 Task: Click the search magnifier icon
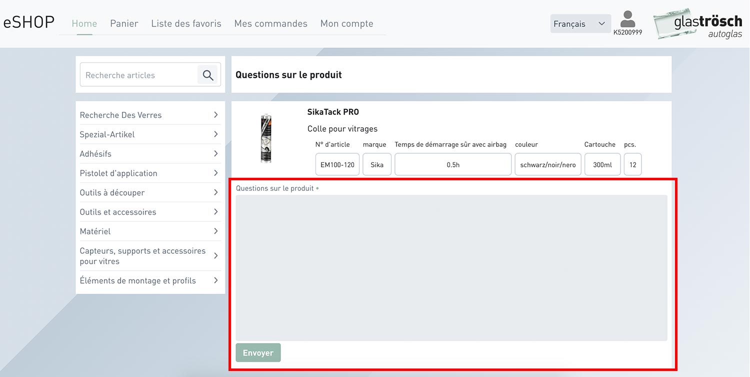click(208, 75)
